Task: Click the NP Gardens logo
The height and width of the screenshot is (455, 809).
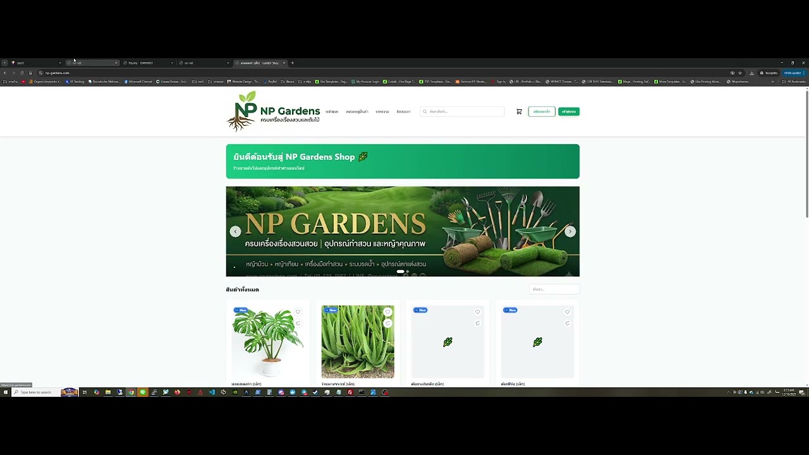Action: (273, 111)
